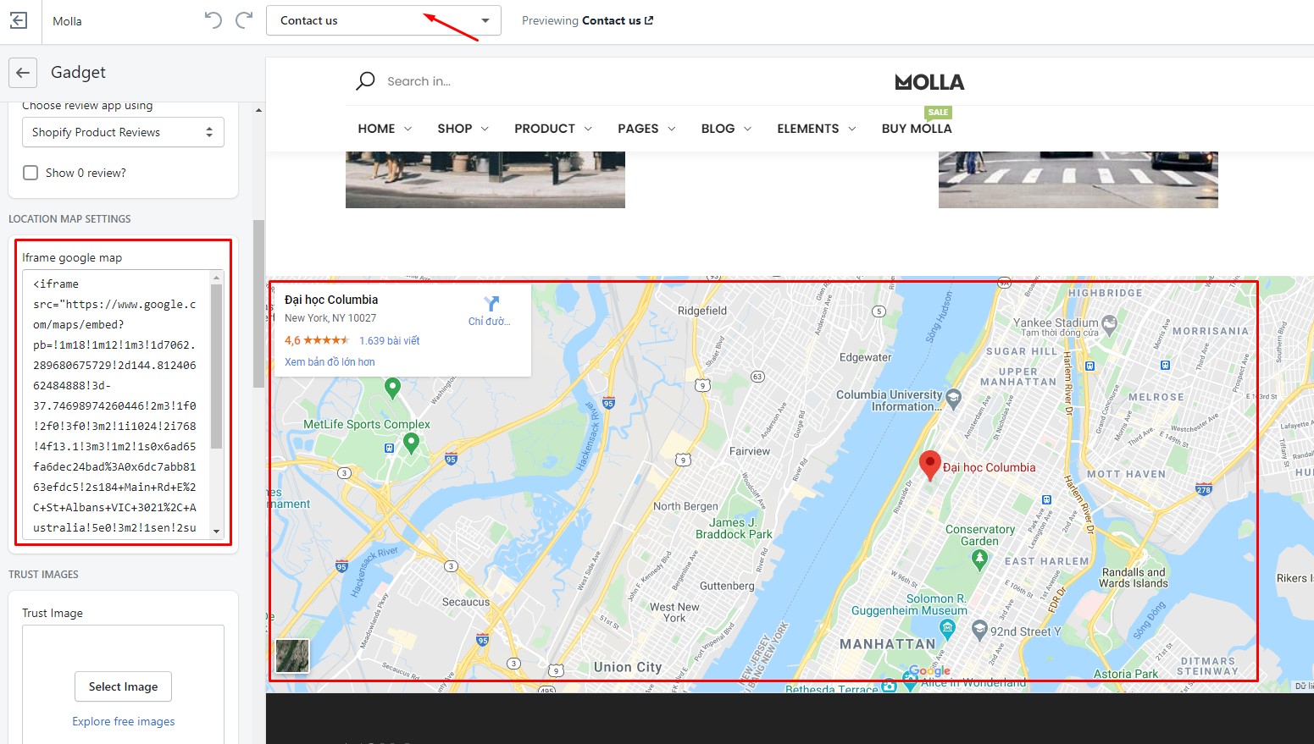Image resolution: width=1314 pixels, height=744 pixels.
Task: Open the SHOP menu item
Action: (455, 129)
